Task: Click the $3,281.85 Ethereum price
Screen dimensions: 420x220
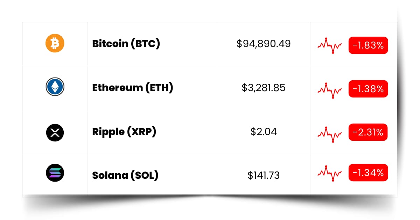Action: [x=264, y=88]
